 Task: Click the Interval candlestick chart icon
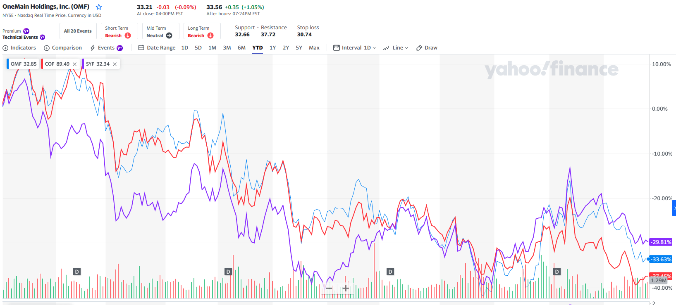[x=337, y=48]
